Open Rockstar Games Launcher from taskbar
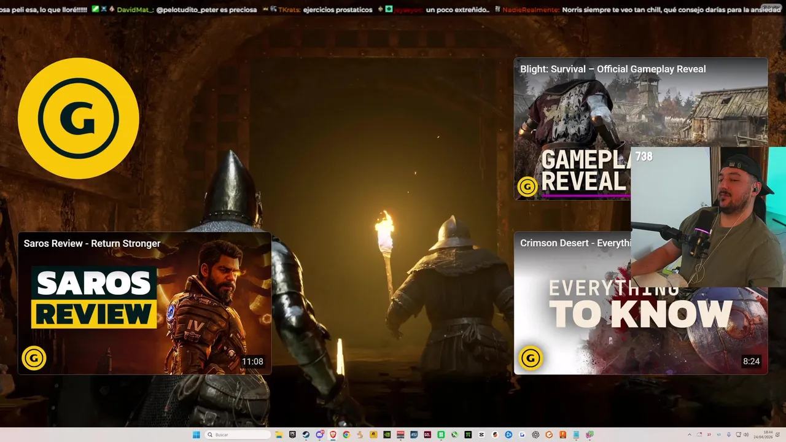This screenshot has width=786, height=442. [373, 435]
